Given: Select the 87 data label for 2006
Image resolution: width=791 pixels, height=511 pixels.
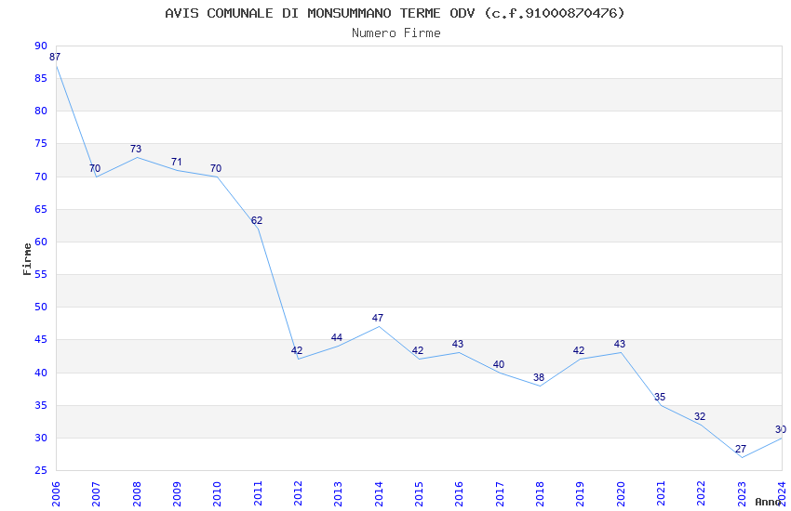Looking at the screenshot, I should click(x=55, y=57).
